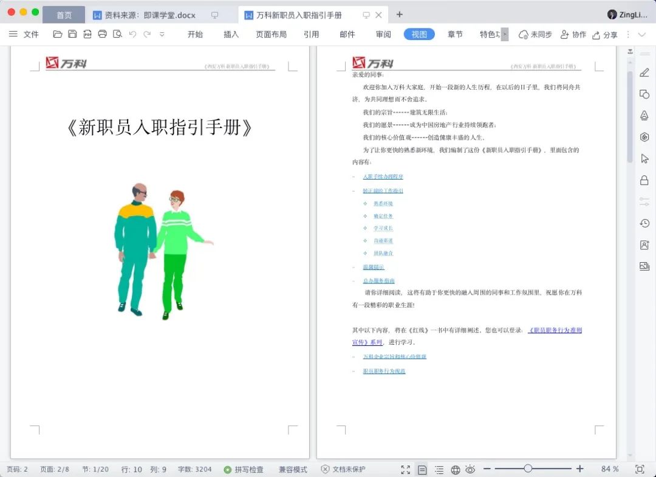Click the Undo arrow icon
Screen dimensions: 656x477
pyautogui.click(x=132, y=34)
